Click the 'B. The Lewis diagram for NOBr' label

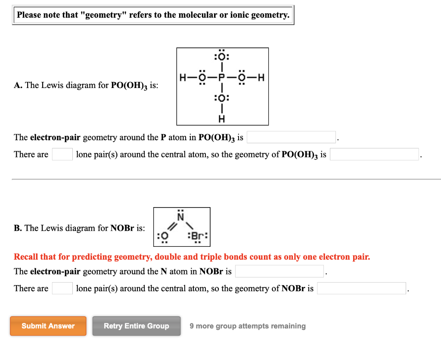click(x=79, y=228)
